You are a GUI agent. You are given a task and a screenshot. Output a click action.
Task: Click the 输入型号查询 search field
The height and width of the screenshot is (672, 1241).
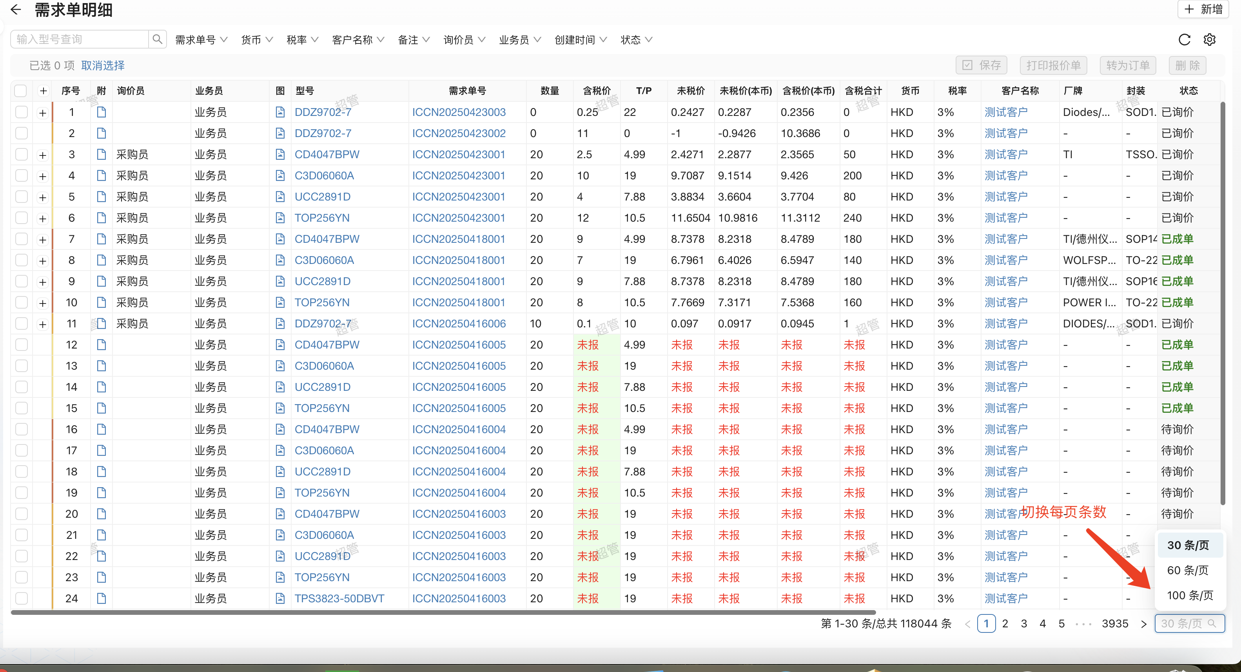[x=80, y=39]
